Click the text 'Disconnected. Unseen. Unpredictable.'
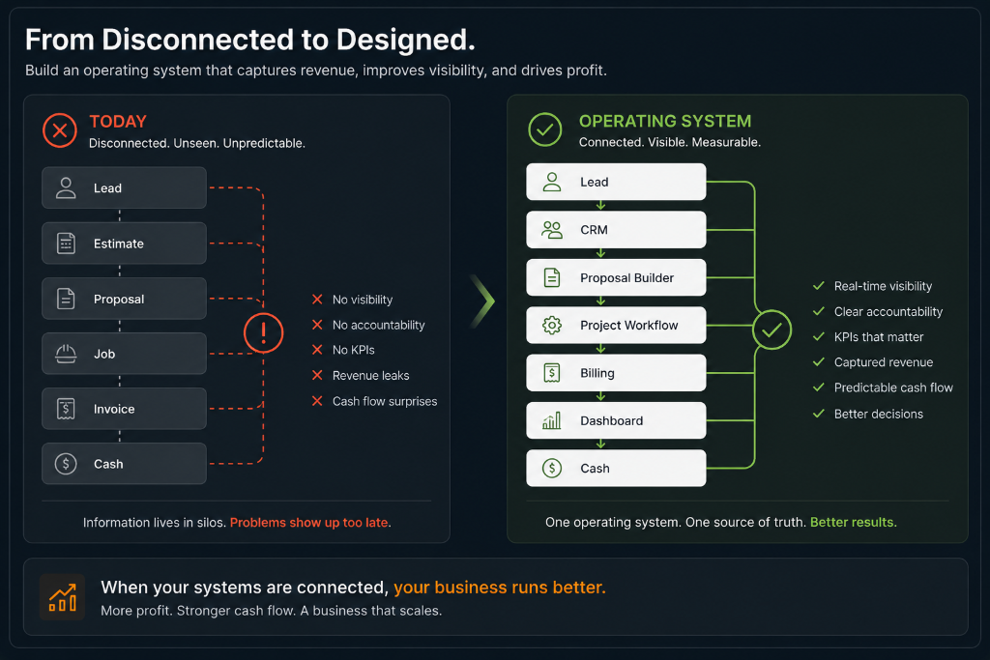 [x=197, y=143]
